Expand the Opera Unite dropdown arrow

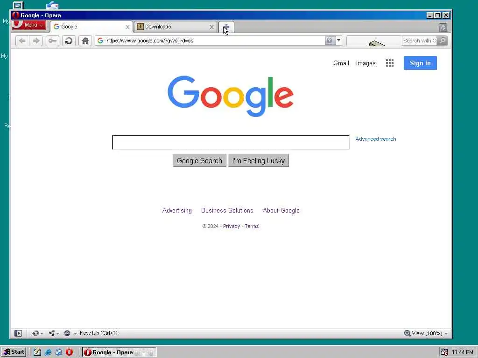pos(58,334)
